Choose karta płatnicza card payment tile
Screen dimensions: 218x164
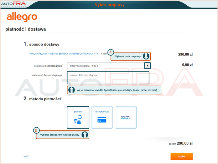[102, 118]
